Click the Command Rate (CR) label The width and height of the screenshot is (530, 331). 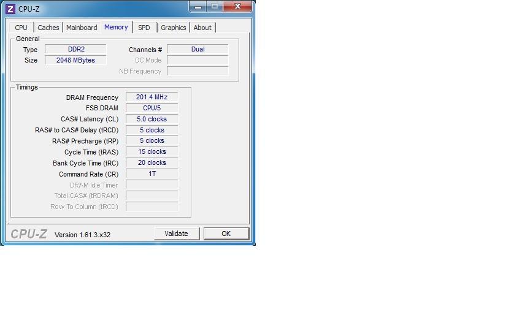[88, 174]
